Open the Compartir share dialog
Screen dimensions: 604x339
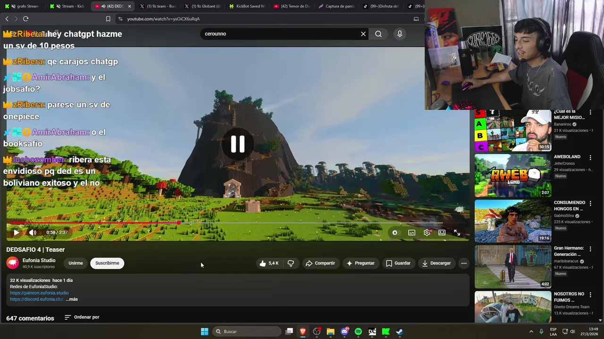pyautogui.click(x=320, y=263)
